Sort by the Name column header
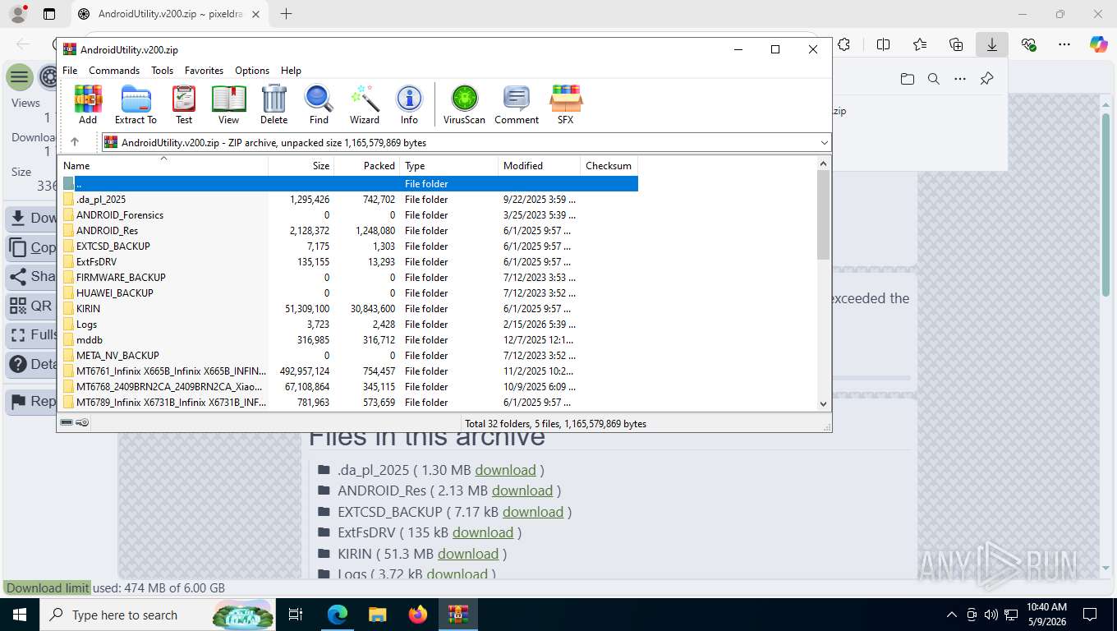The image size is (1117, 631). coord(163,165)
